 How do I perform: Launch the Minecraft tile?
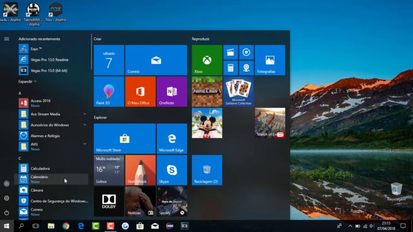[206, 91]
